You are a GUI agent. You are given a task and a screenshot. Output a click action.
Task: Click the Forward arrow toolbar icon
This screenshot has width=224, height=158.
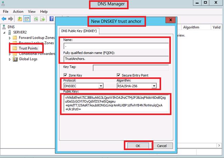click(x=11, y=19)
